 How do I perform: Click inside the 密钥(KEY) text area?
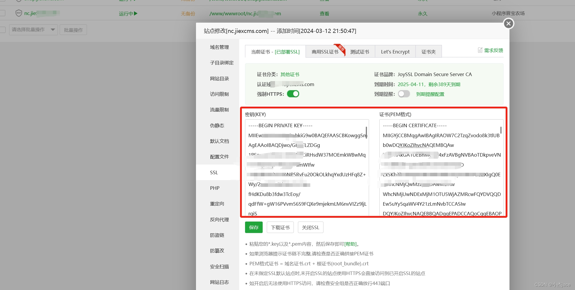[x=307, y=167]
